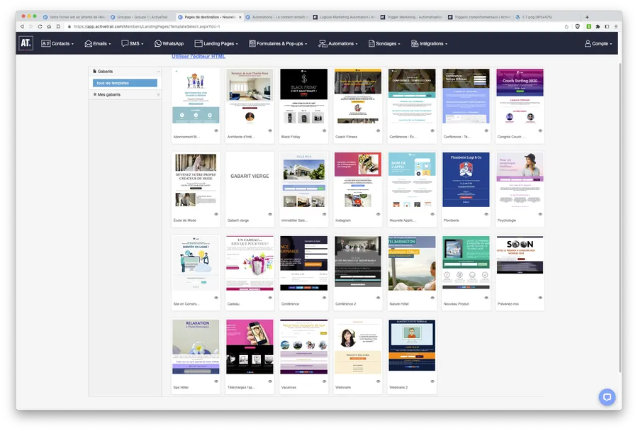638x431 pixels.
Task: Preview the Architecte d'intérieur template eye icon
Action: tap(270, 130)
